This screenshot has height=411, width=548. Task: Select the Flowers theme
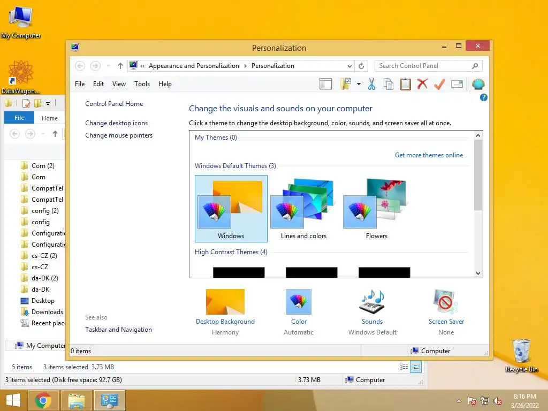pyautogui.click(x=376, y=209)
